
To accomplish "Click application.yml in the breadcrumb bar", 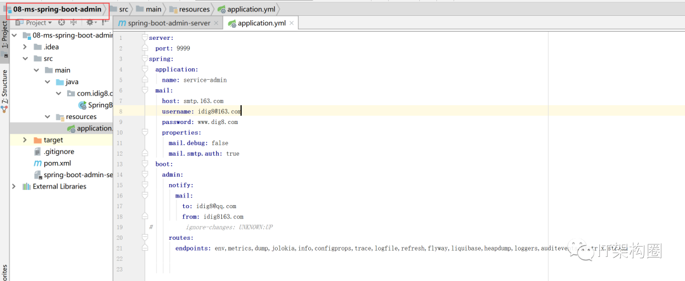I will click(251, 9).
